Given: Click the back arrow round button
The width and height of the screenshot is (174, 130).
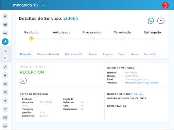Looking at the screenshot, I should coord(161,21).
